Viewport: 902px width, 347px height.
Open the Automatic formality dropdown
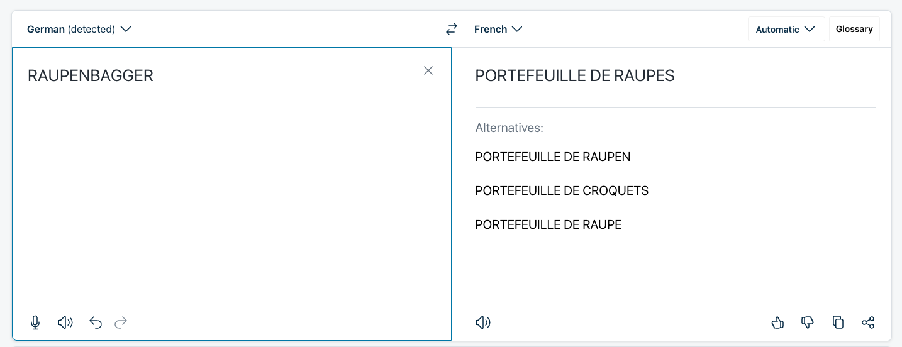[x=786, y=29]
